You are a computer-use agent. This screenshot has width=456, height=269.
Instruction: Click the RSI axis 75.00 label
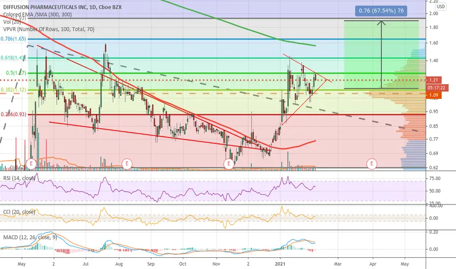click(435, 179)
